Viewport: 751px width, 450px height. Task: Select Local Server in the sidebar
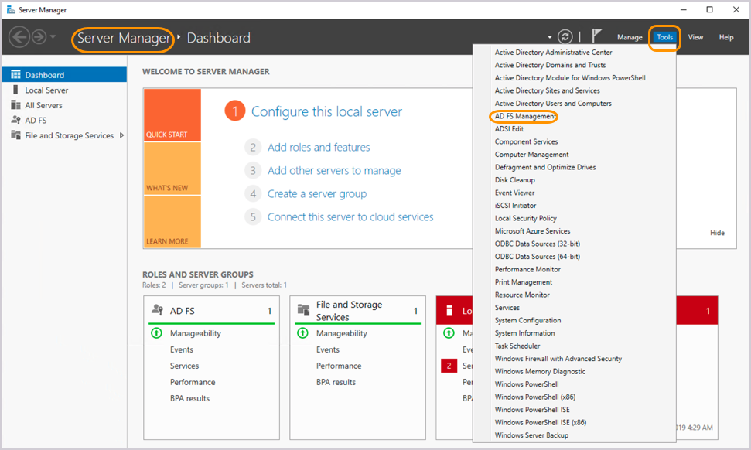pos(46,90)
